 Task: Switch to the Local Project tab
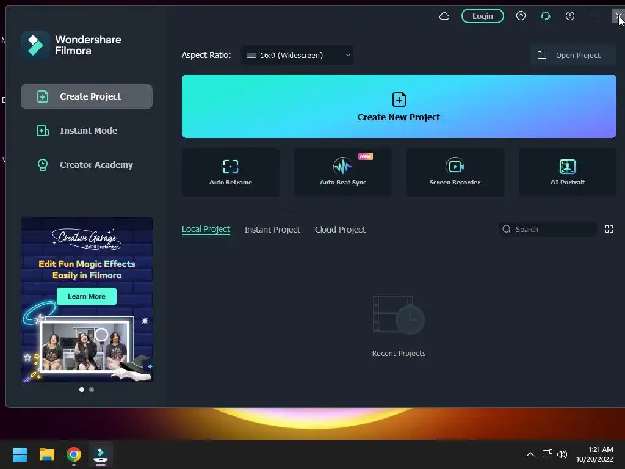point(206,230)
